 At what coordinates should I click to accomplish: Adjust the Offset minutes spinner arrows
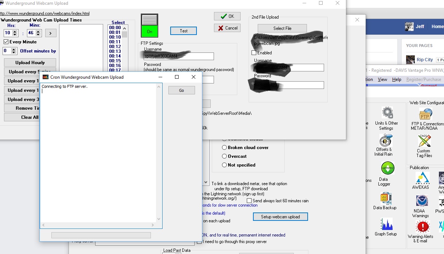(x=14, y=51)
